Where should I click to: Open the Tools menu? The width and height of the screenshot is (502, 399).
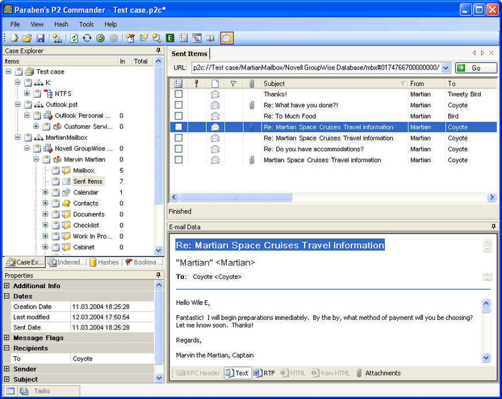click(86, 24)
